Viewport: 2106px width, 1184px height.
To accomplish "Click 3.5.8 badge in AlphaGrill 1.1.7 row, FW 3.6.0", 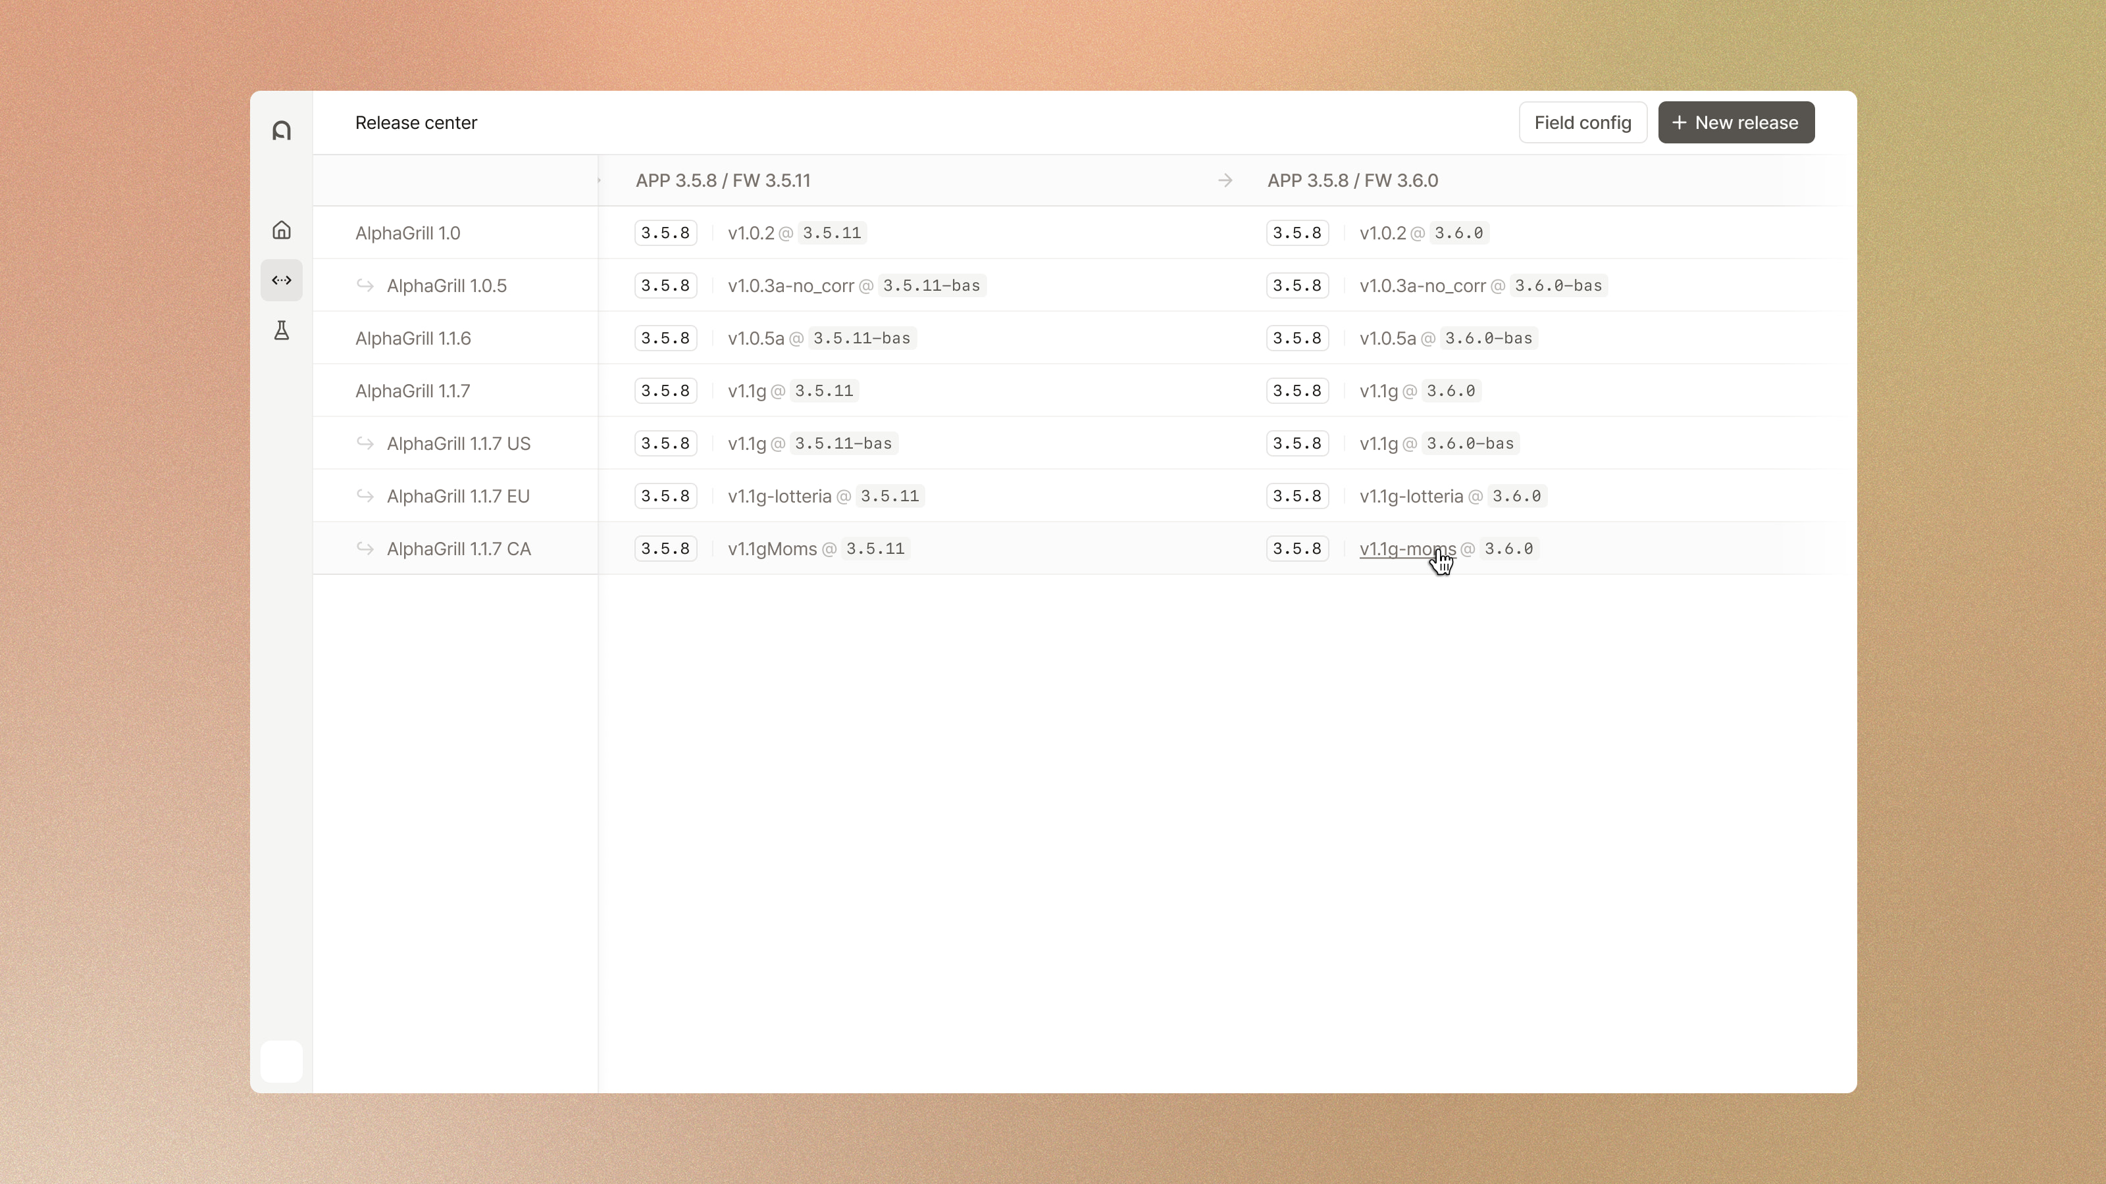I will click(1297, 391).
